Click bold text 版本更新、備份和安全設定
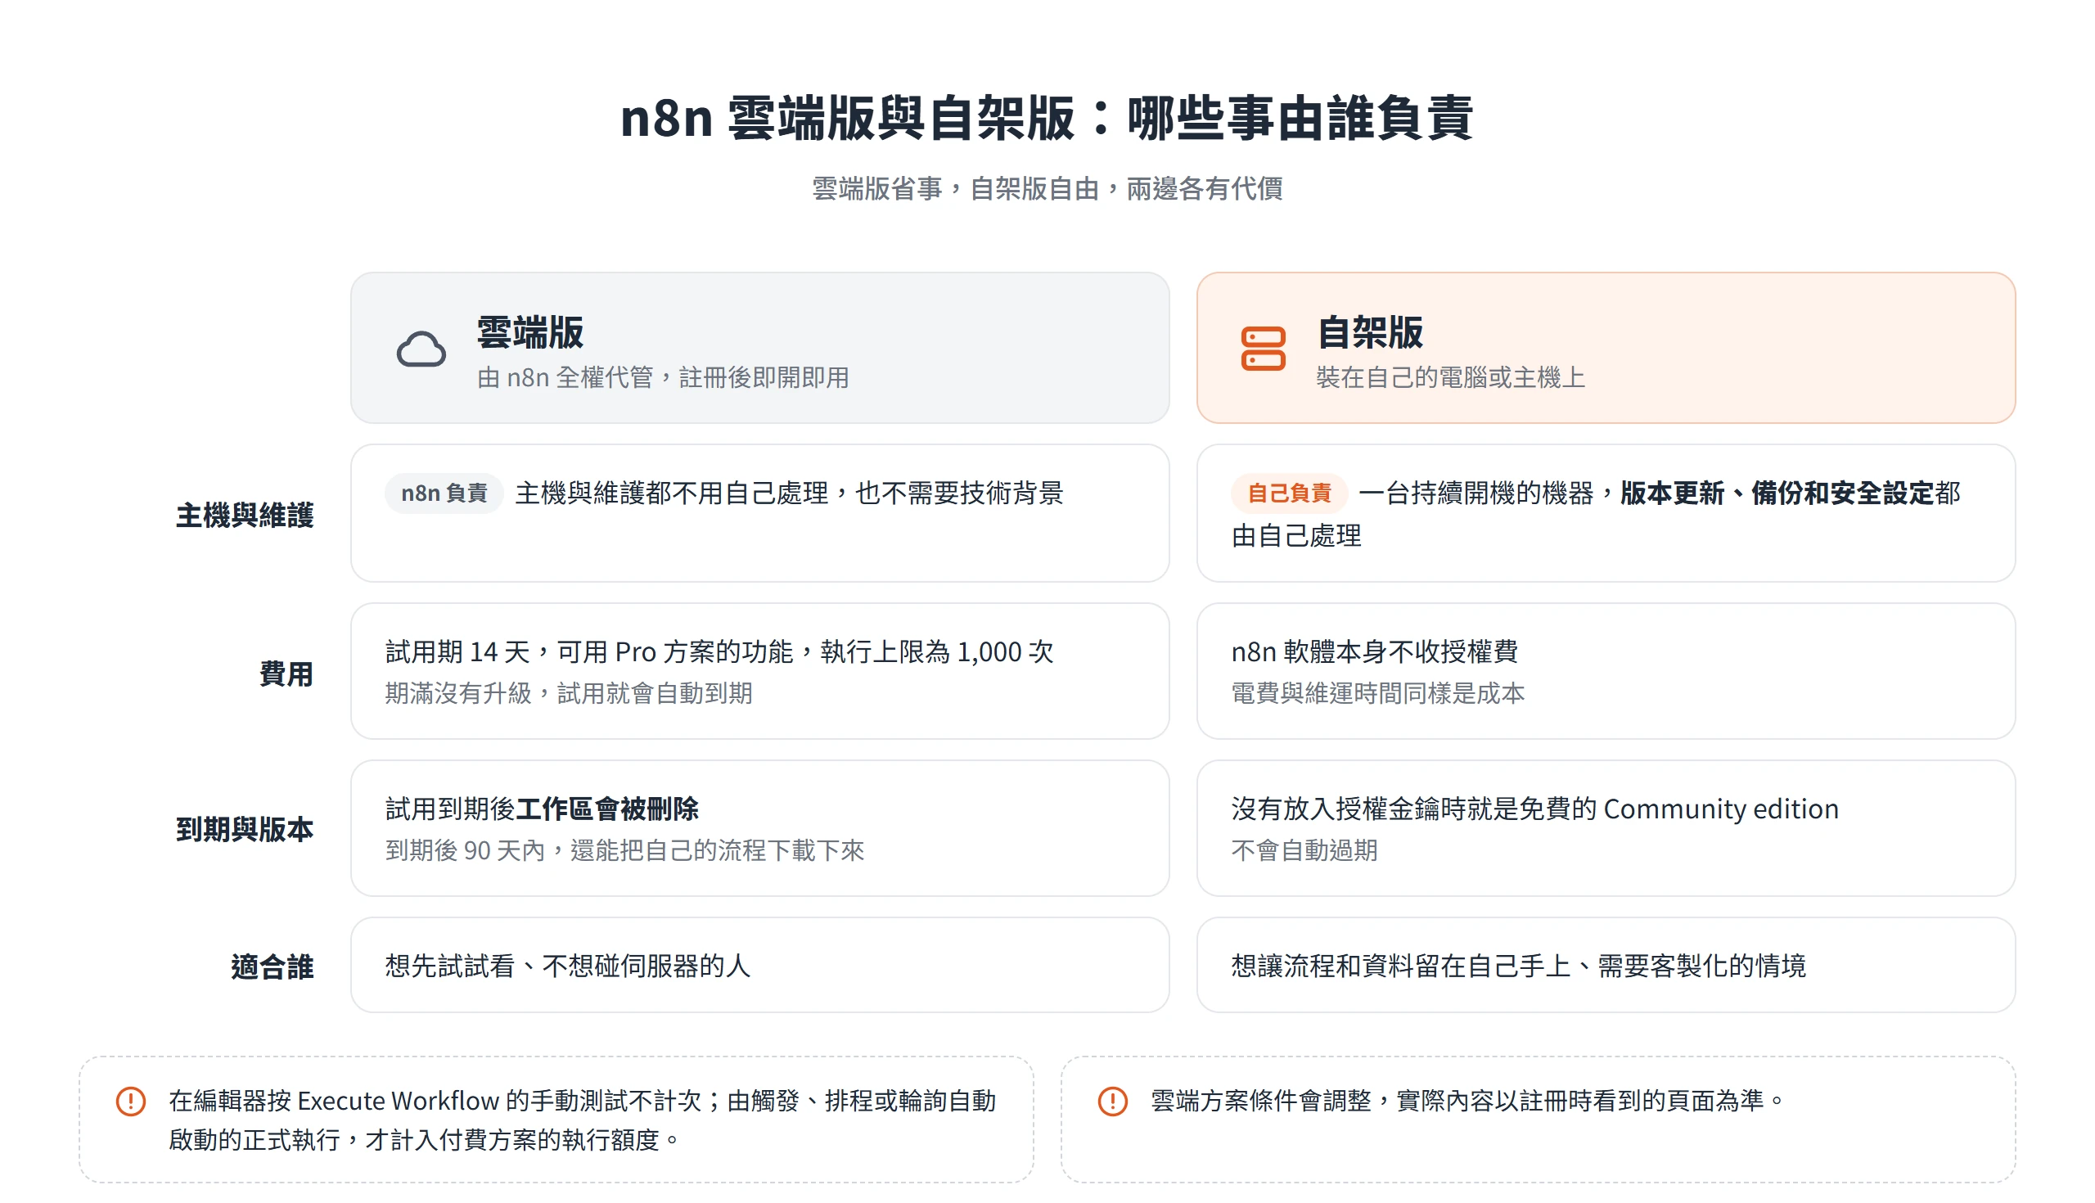 click(1776, 493)
